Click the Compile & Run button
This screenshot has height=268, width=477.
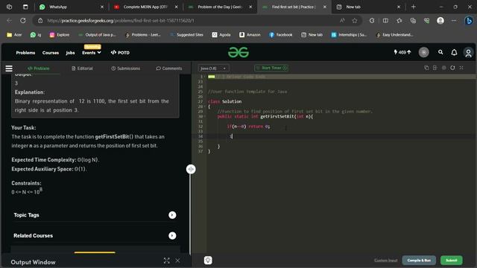[419, 260]
